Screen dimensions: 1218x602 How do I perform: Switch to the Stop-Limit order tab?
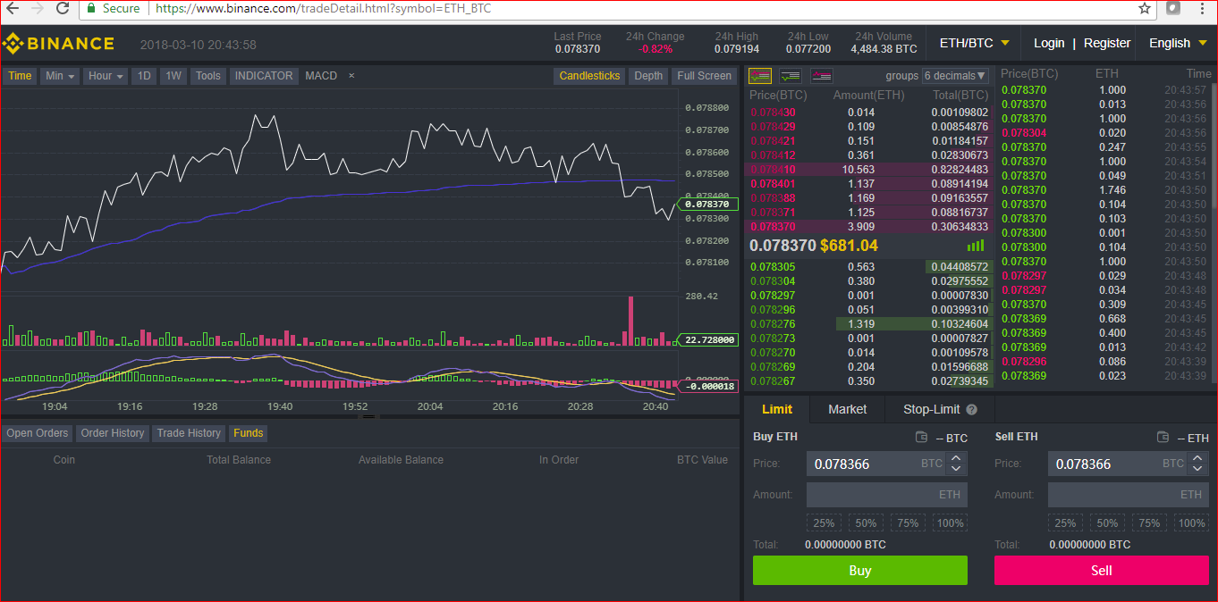pos(941,409)
